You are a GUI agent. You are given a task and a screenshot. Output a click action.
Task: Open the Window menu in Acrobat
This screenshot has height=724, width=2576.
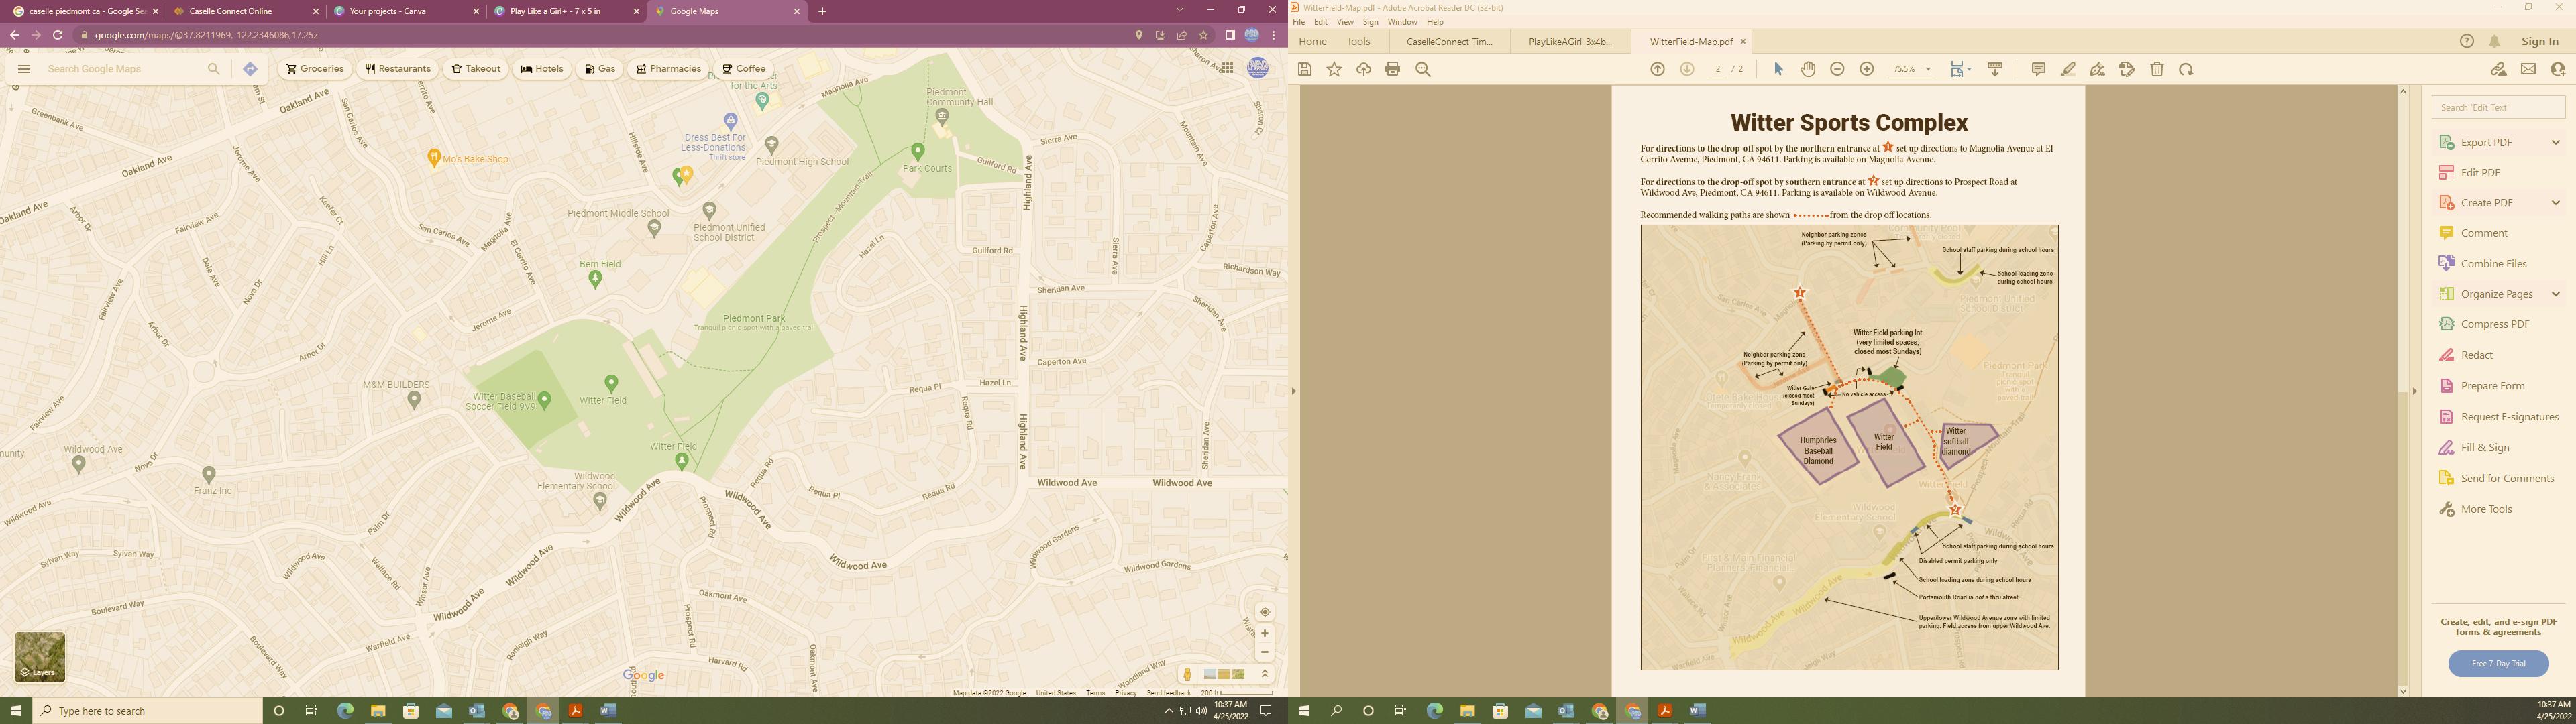pyautogui.click(x=1402, y=22)
